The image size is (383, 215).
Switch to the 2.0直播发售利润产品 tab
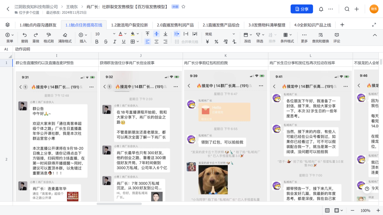click(175, 25)
